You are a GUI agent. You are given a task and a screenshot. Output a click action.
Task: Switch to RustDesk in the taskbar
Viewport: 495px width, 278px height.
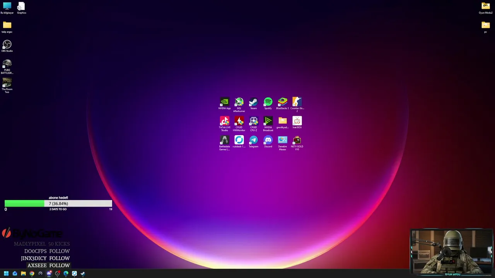(x=74, y=273)
